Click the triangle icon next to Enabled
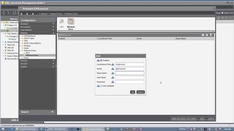234x131 pixels. (x=98, y=60)
